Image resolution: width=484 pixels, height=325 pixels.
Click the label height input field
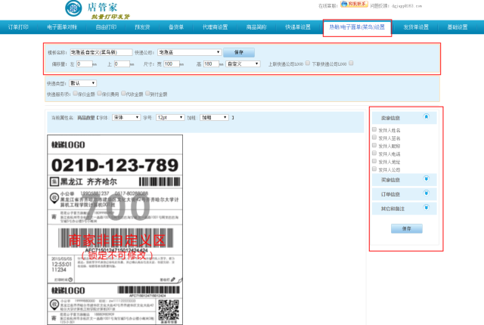[x=213, y=64]
